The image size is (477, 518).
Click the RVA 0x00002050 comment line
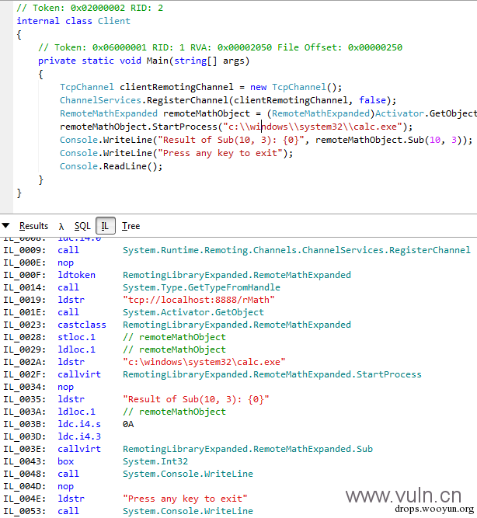(220, 47)
